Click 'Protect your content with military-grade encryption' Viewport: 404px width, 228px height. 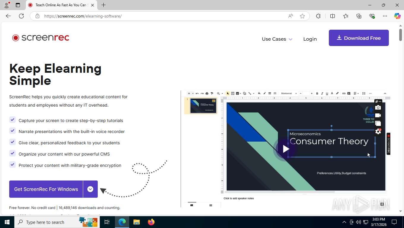tap(70, 165)
